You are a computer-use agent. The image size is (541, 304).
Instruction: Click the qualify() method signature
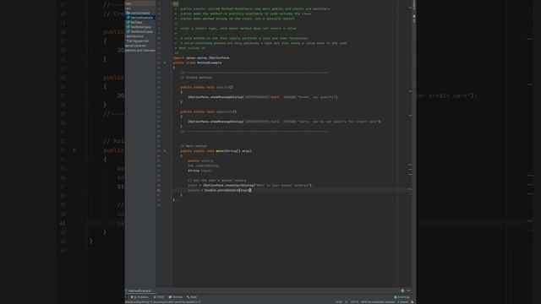click(206, 87)
